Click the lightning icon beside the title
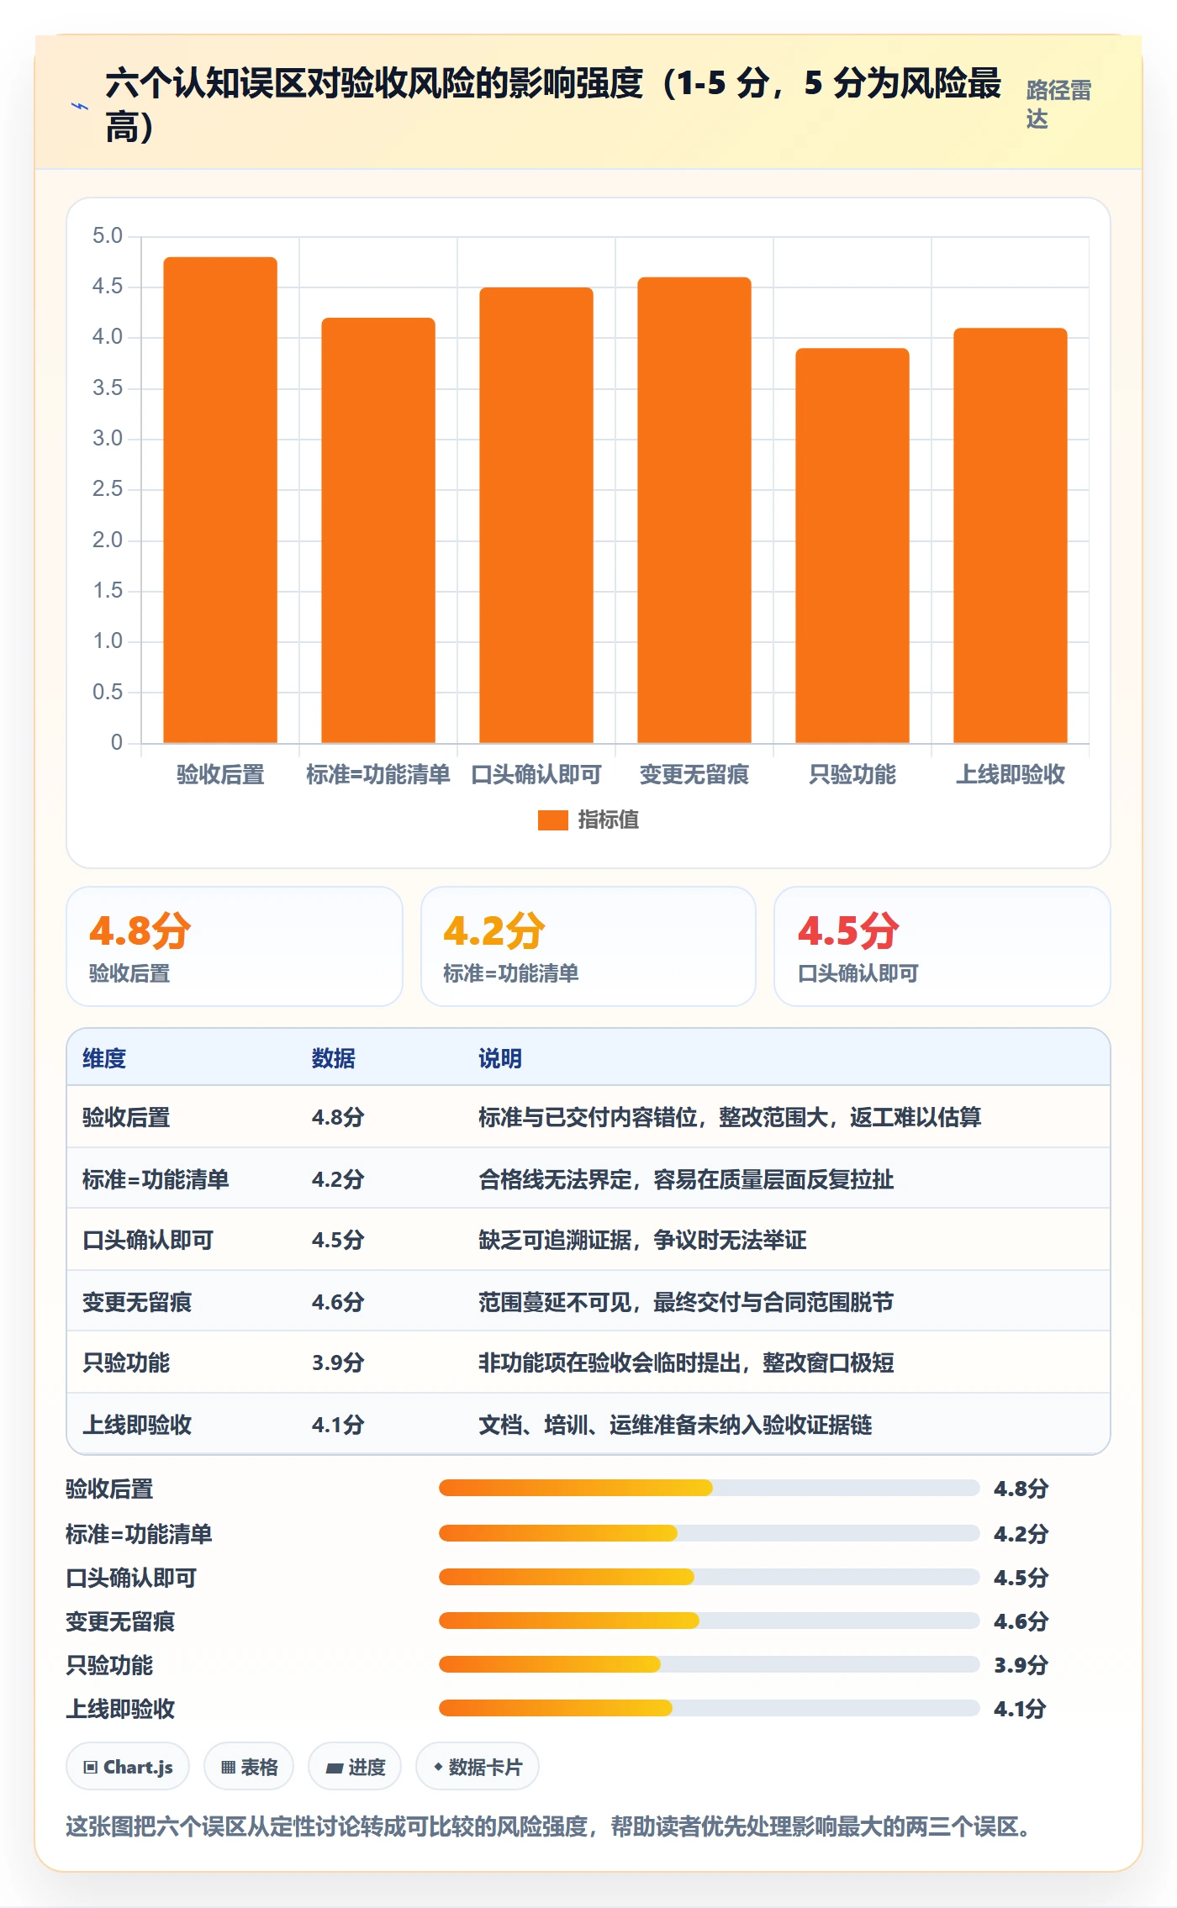Image resolution: width=1177 pixels, height=1908 pixels. coord(79,107)
